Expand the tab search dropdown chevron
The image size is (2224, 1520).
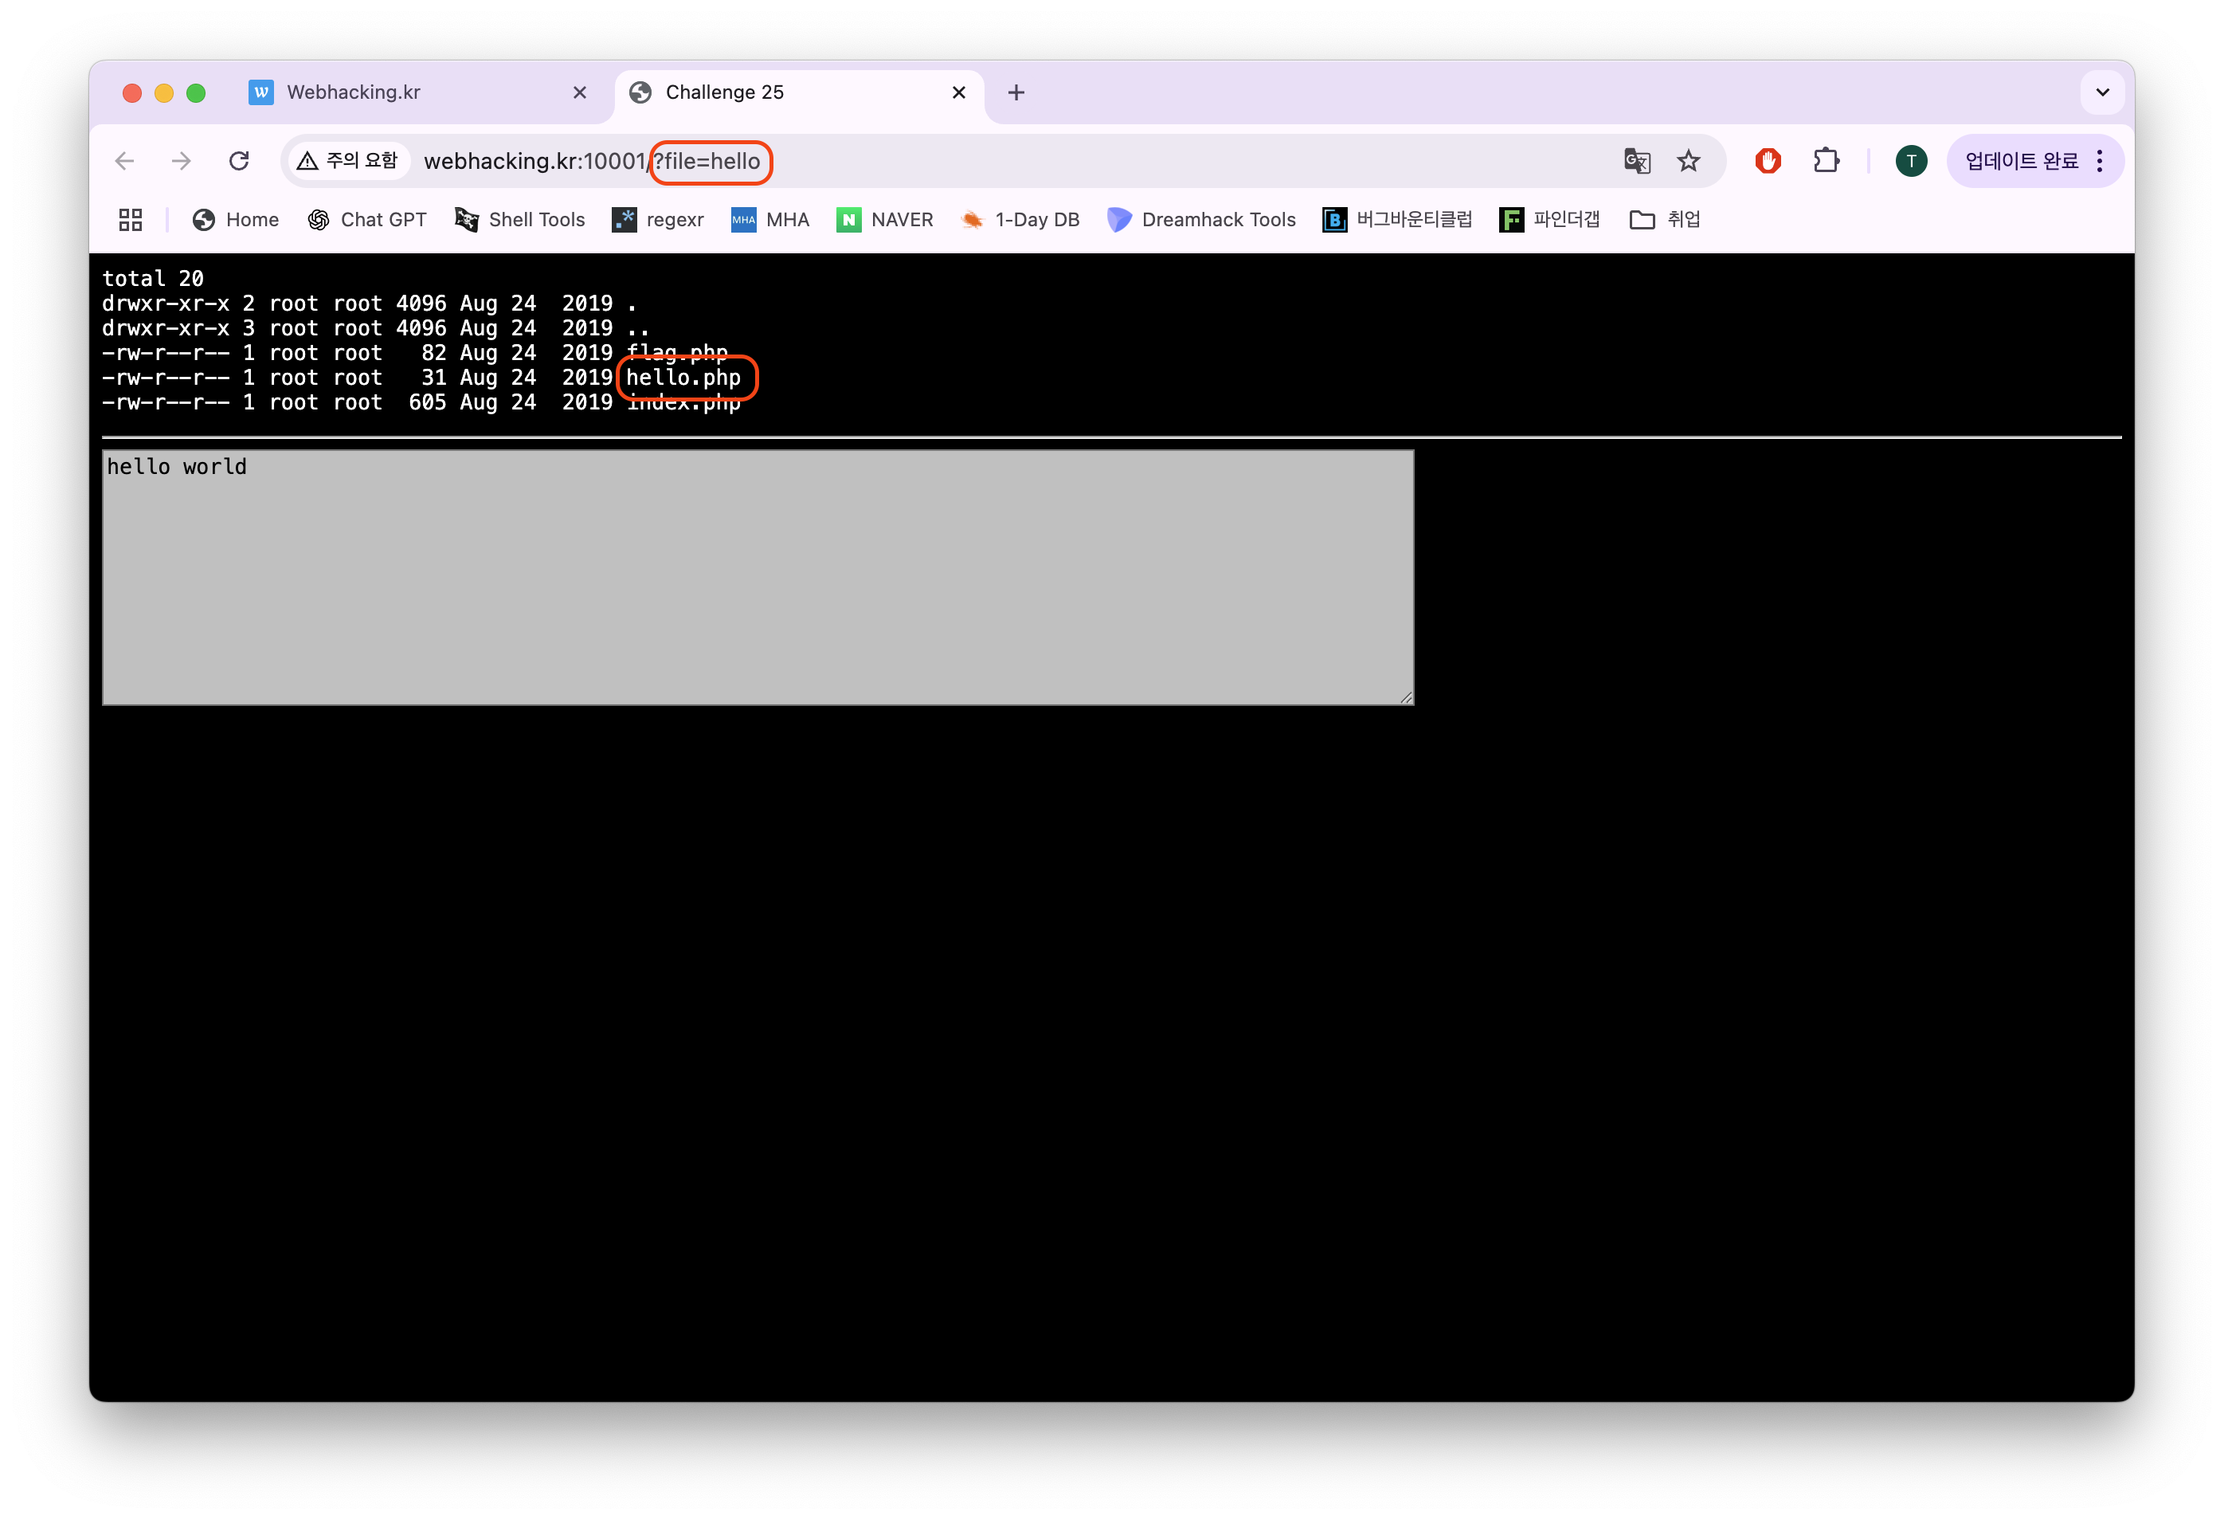coord(2102,92)
